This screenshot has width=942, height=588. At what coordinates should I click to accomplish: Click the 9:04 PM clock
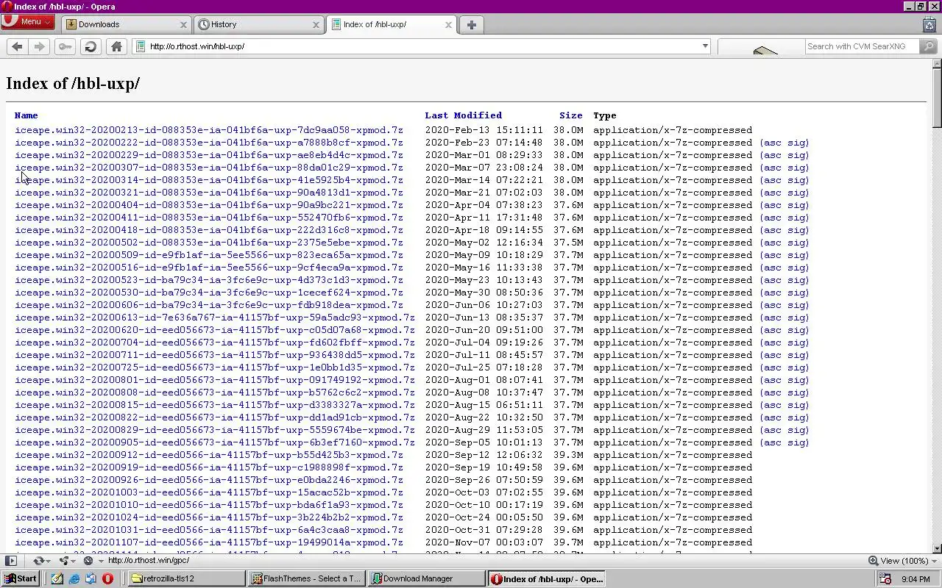[916, 579]
